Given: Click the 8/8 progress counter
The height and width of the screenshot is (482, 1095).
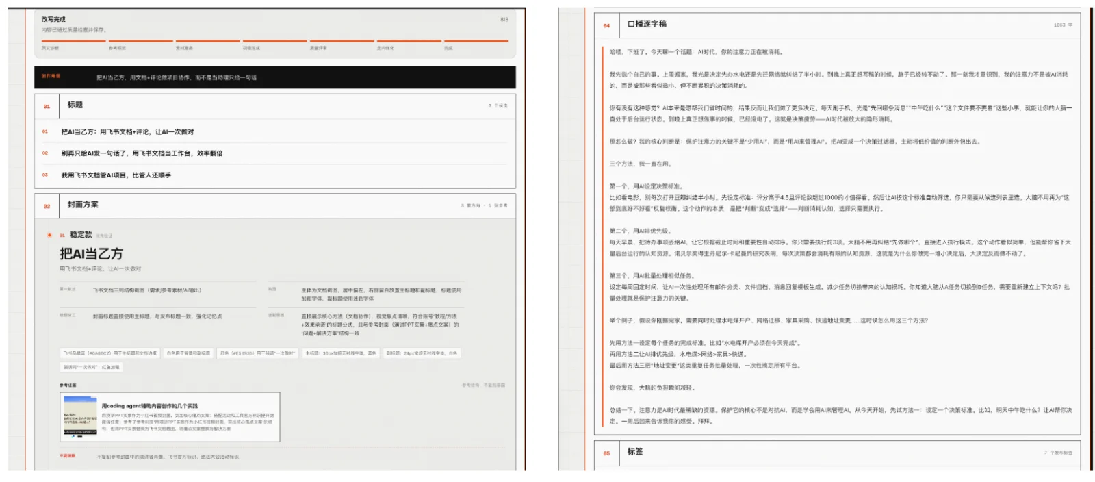Looking at the screenshot, I should click(x=504, y=20).
